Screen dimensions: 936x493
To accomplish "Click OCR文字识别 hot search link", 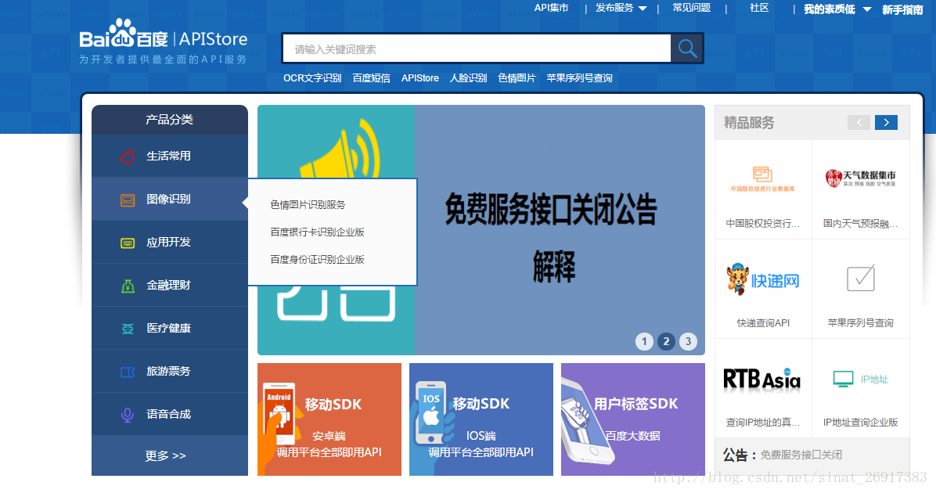I will (x=312, y=78).
